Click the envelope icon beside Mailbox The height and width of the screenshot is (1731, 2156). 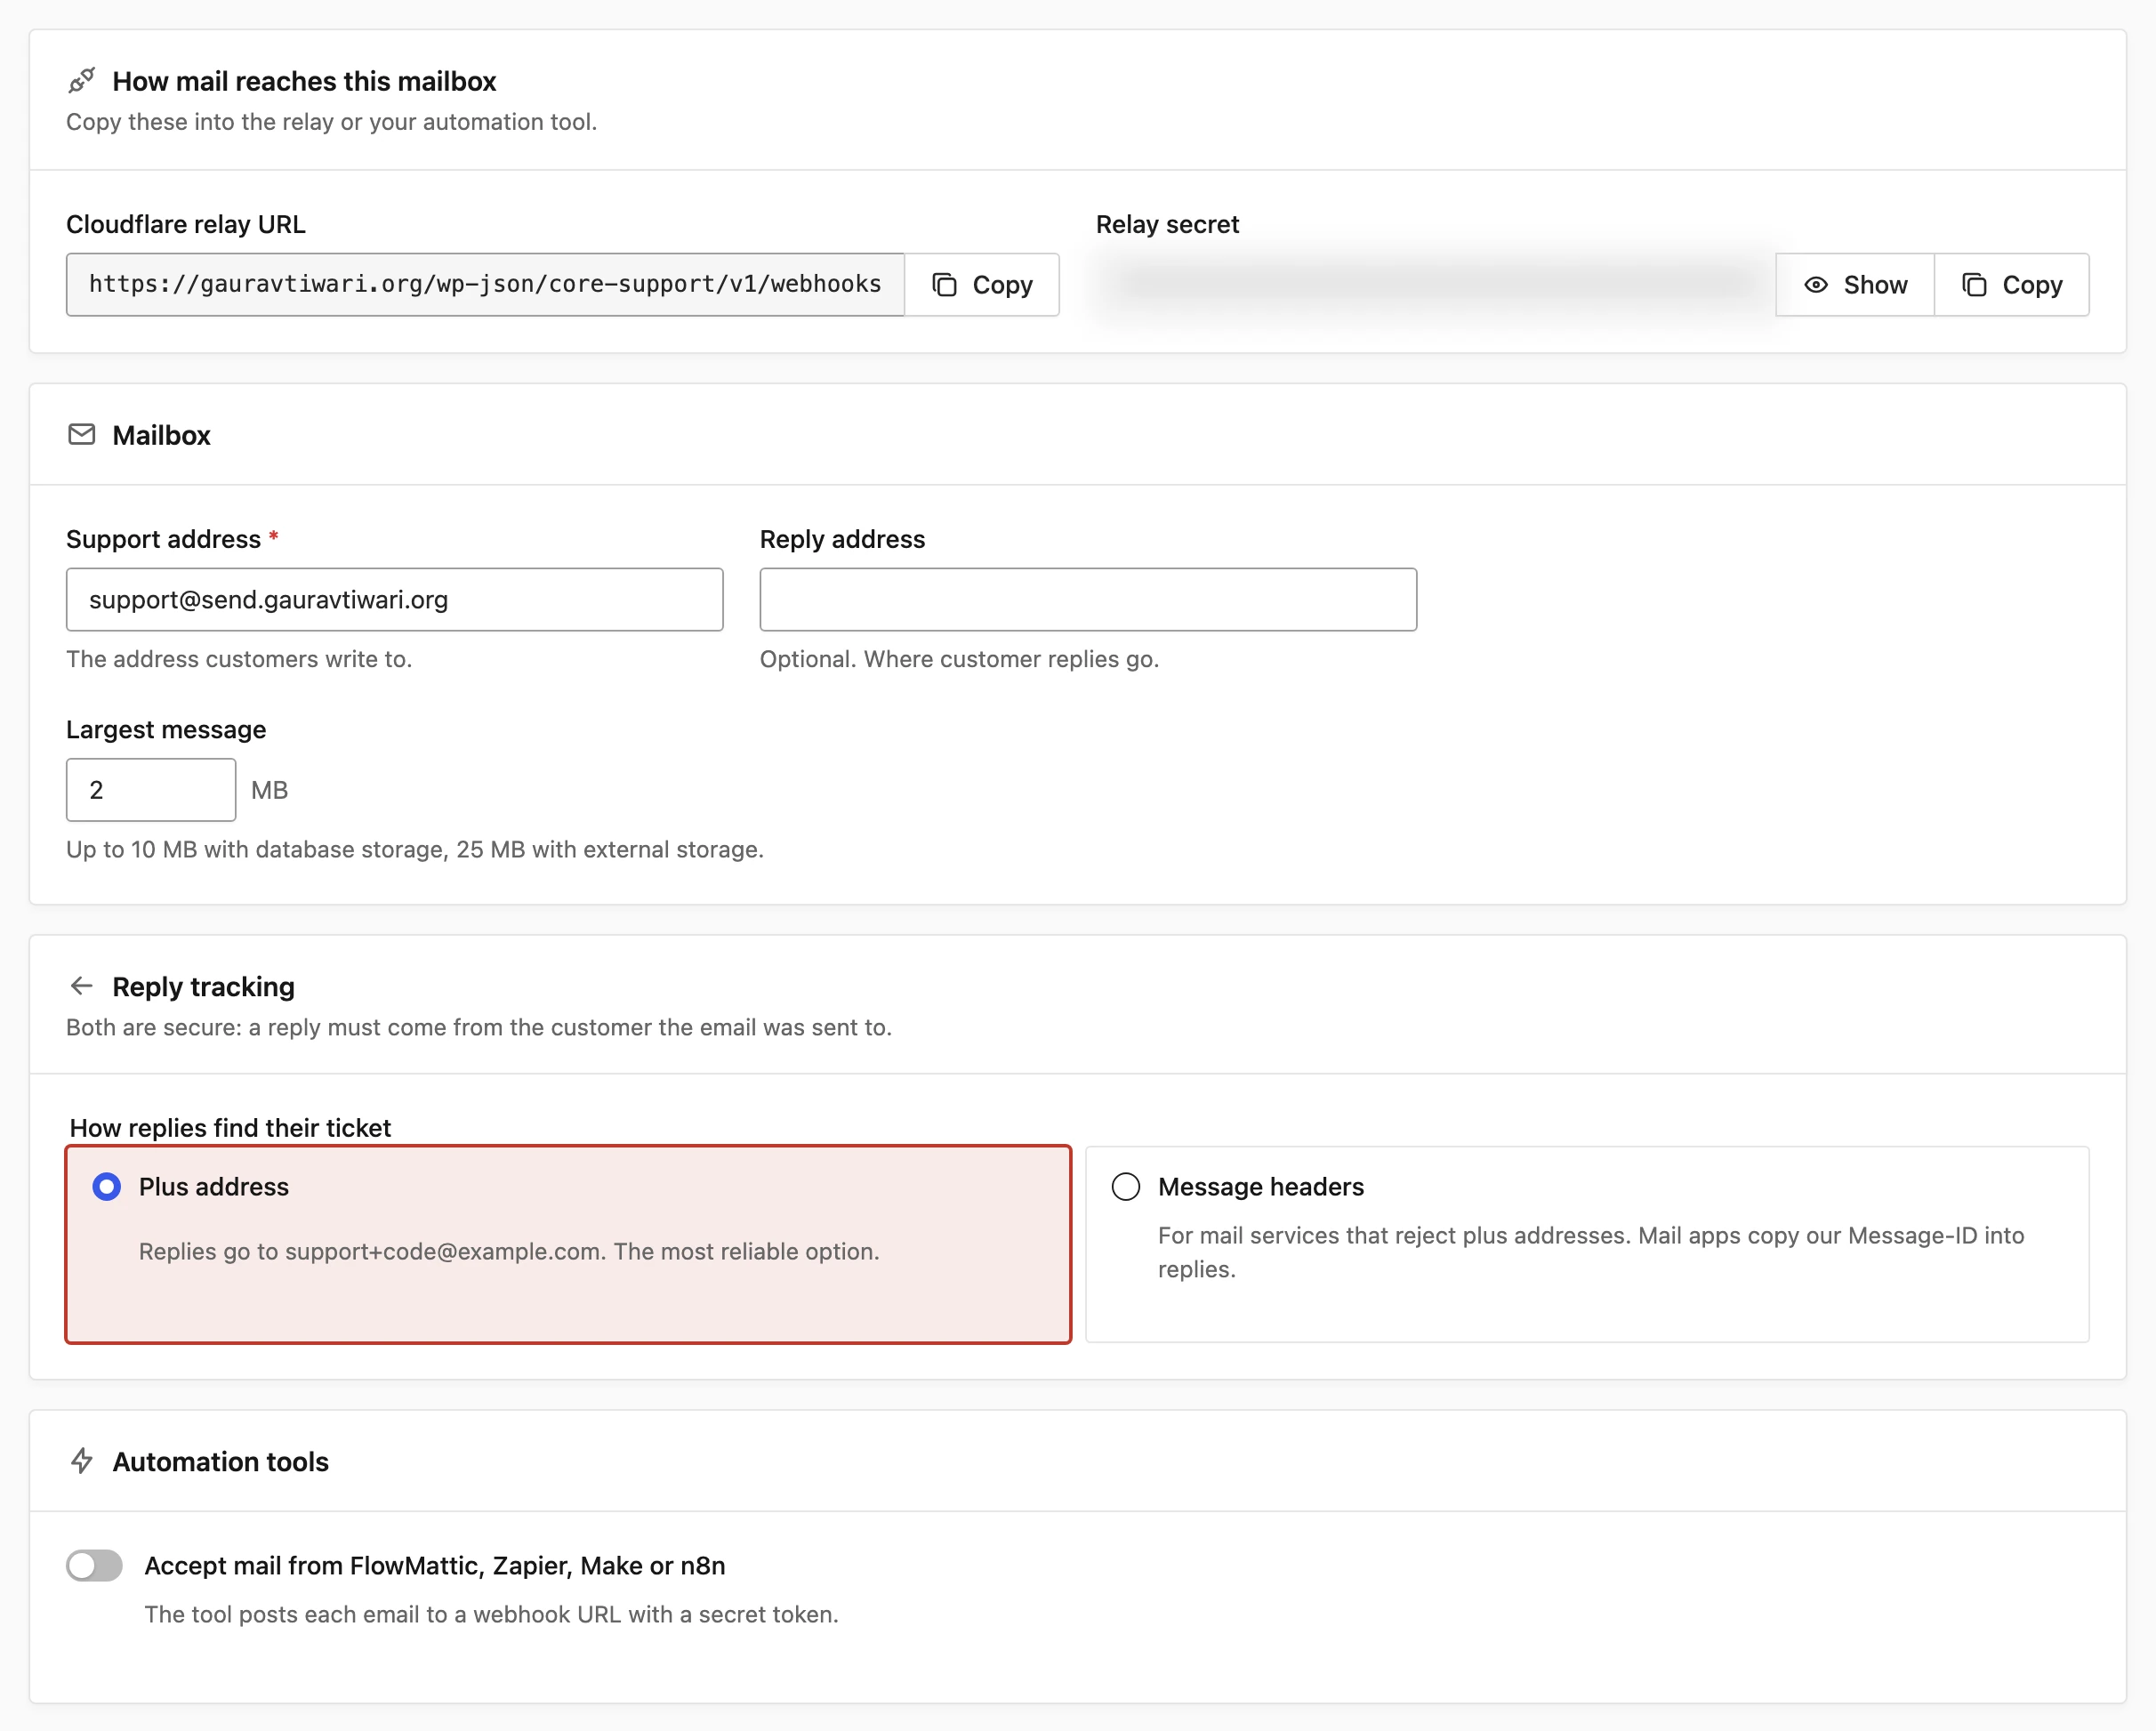pyautogui.click(x=82, y=434)
